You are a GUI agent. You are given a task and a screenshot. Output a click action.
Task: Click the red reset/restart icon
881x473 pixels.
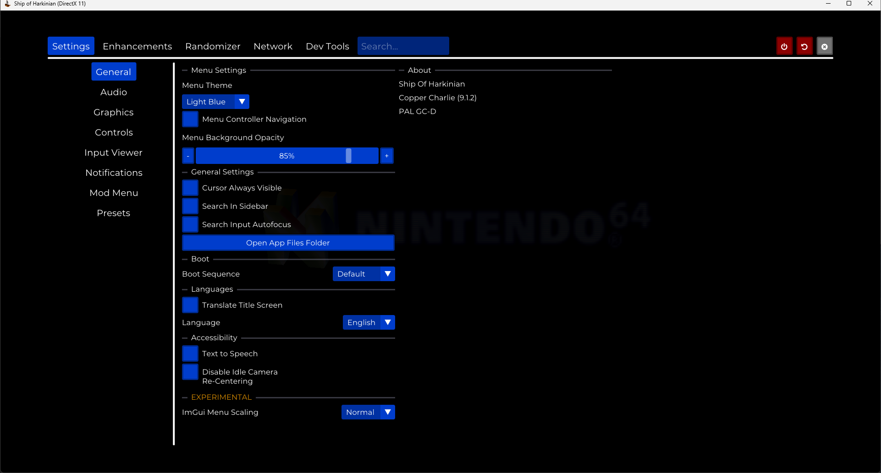pos(804,46)
